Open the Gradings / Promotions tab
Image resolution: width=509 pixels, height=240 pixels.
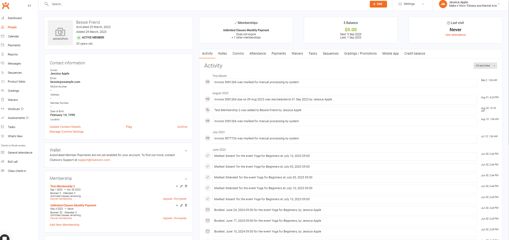point(360,54)
